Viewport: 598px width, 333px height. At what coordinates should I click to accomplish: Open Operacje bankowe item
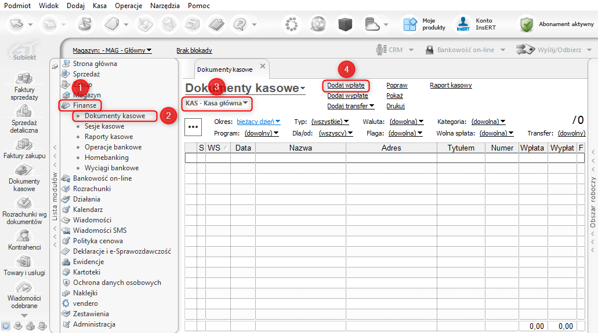(x=113, y=147)
